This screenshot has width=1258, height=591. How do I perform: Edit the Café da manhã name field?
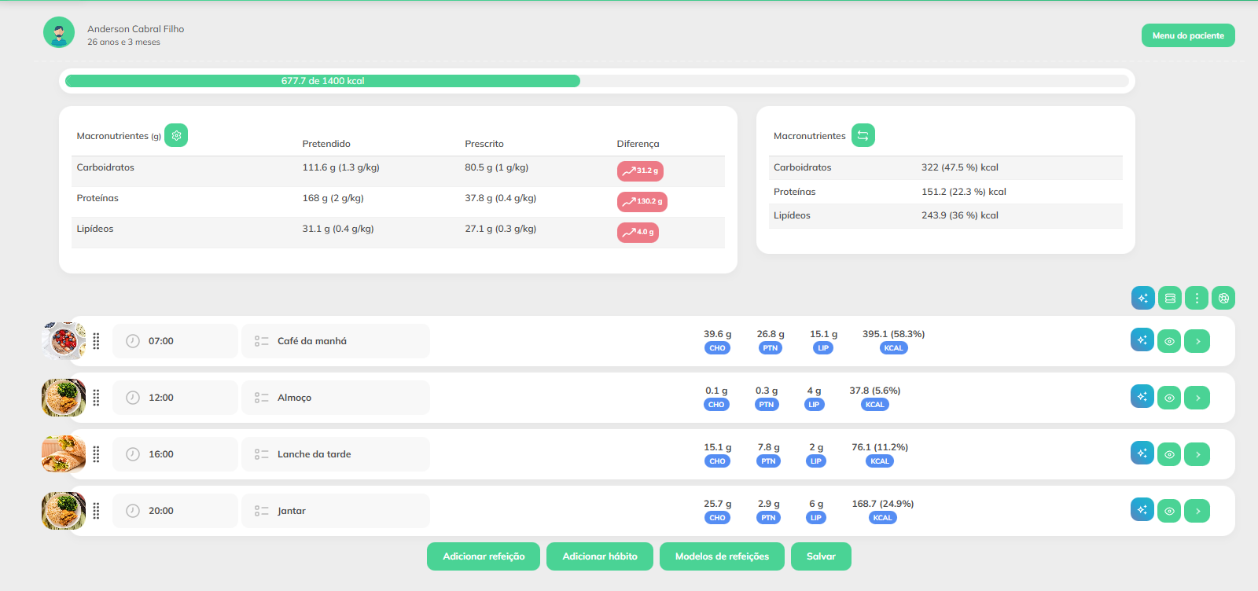tap(336, 341)
